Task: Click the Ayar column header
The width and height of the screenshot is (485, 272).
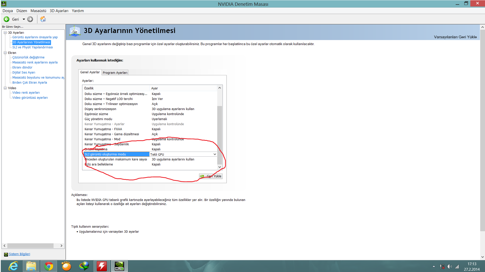Action: (183, 88)
